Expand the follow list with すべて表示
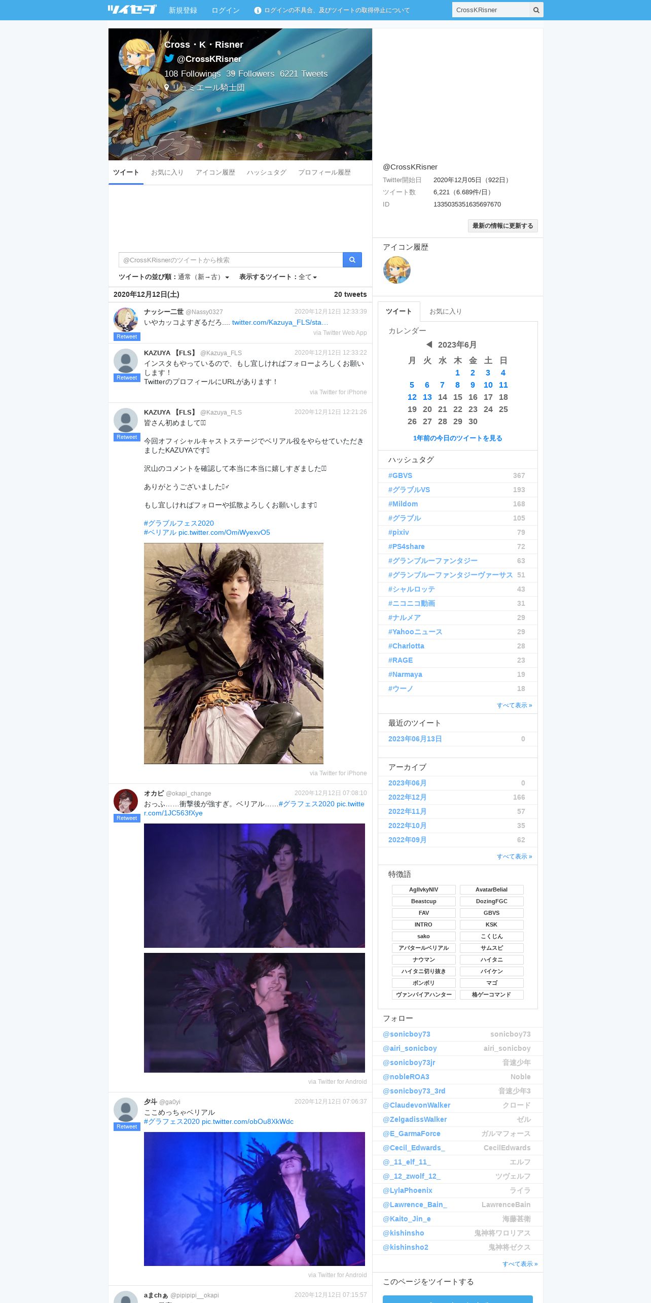This screenshot has width=651, height=1303. pyautogui.click(x=520, y=1264)
